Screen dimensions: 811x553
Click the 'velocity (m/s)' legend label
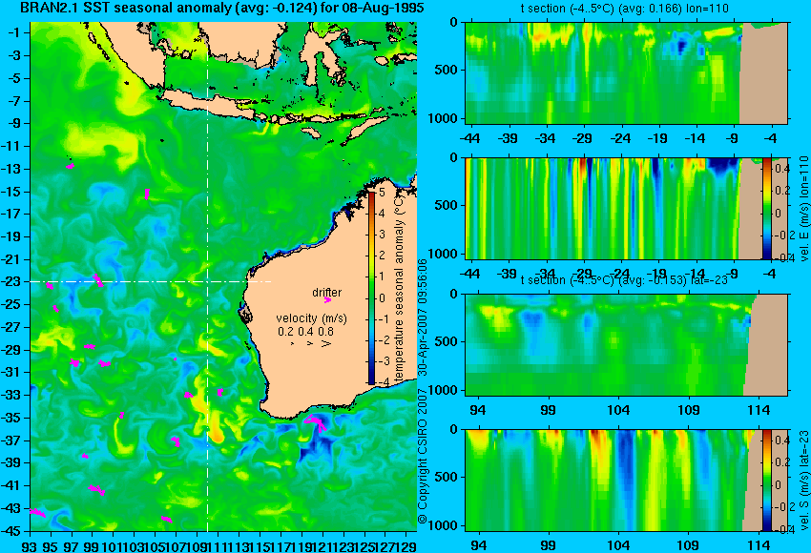pos(311,317)
